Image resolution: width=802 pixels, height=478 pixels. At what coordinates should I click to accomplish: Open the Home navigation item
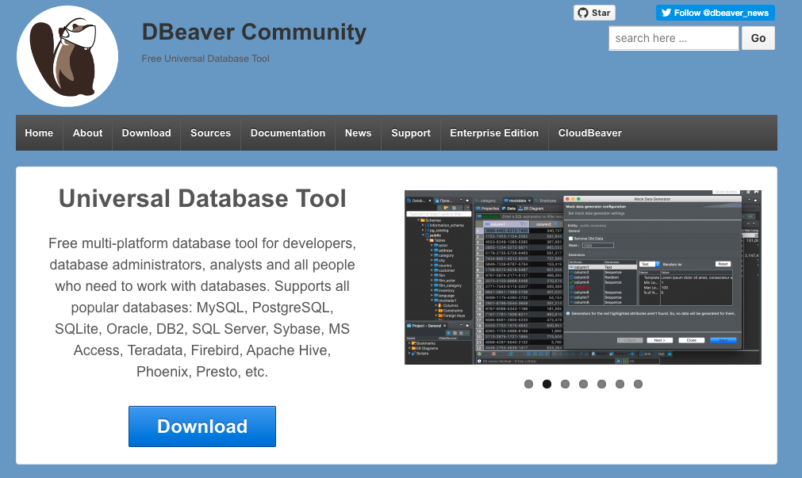[x=39, y=133]
